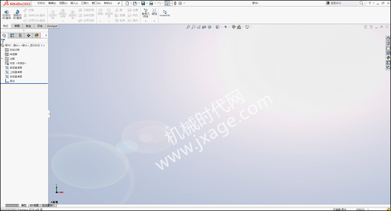Expand the 注解 Annotations tree node

tap(2, 58)
